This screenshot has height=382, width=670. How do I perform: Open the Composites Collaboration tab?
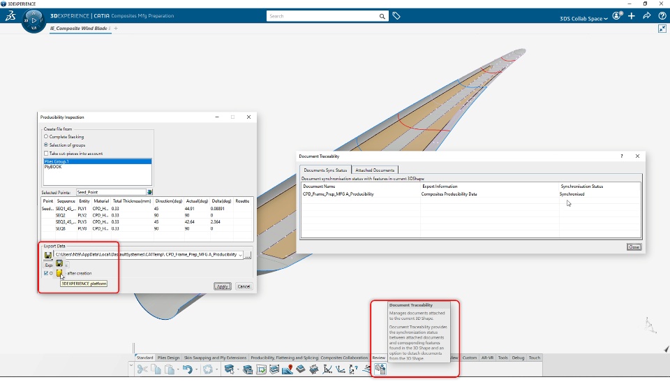(x=344, y=358)
